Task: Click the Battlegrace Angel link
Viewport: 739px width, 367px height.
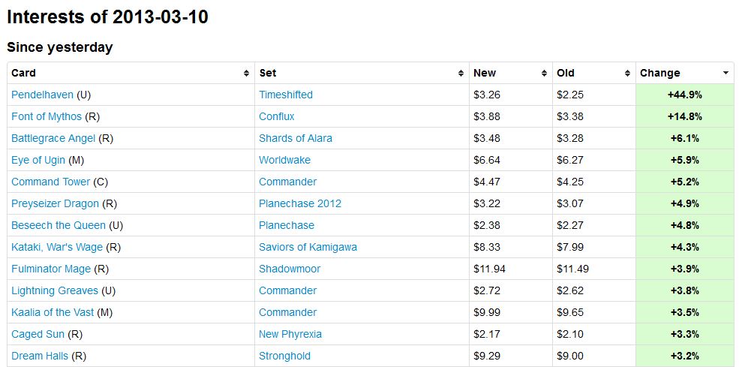Action: (53, 138)
